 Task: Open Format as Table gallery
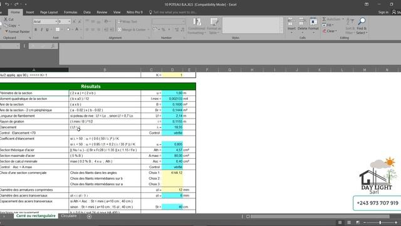(214, 26)
